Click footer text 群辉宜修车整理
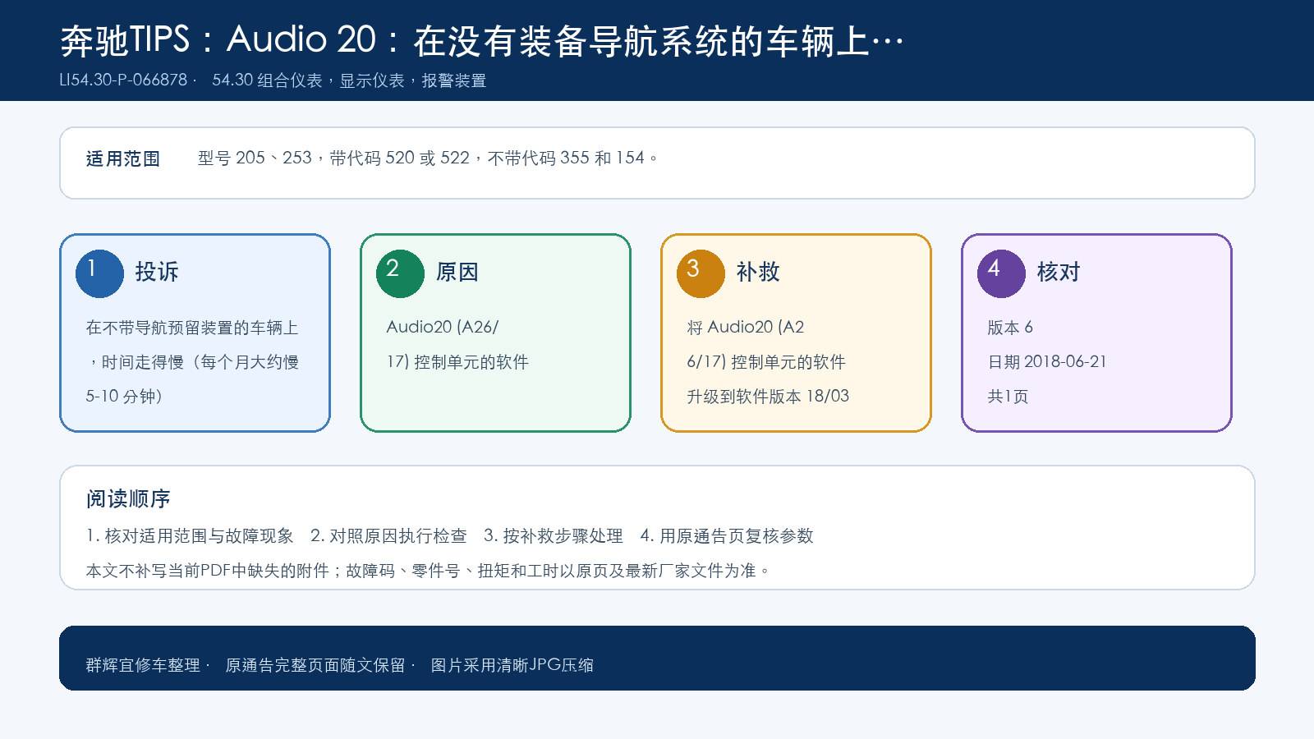The image size is (1314, 739). (143, 665)
